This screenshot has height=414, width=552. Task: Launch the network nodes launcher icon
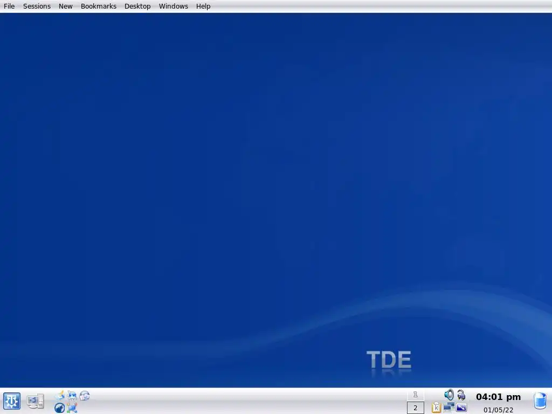point(72,408)
